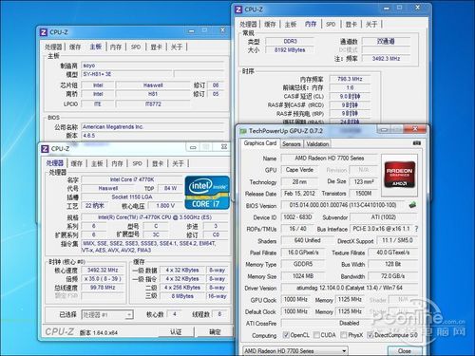Click the Socket 1150 LGA field
The image size is (475, 356).
pyautogui.click(x=132, y=197)
